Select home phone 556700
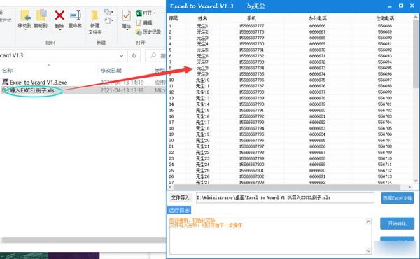This screenshot has height=259, width=420. coord(385,98)
